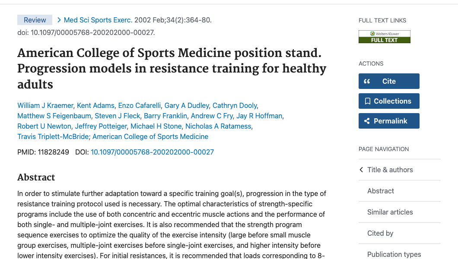Click the Review badge label
Image resolution: width=458 pixels, height=259 pixels.
point(35,20)
